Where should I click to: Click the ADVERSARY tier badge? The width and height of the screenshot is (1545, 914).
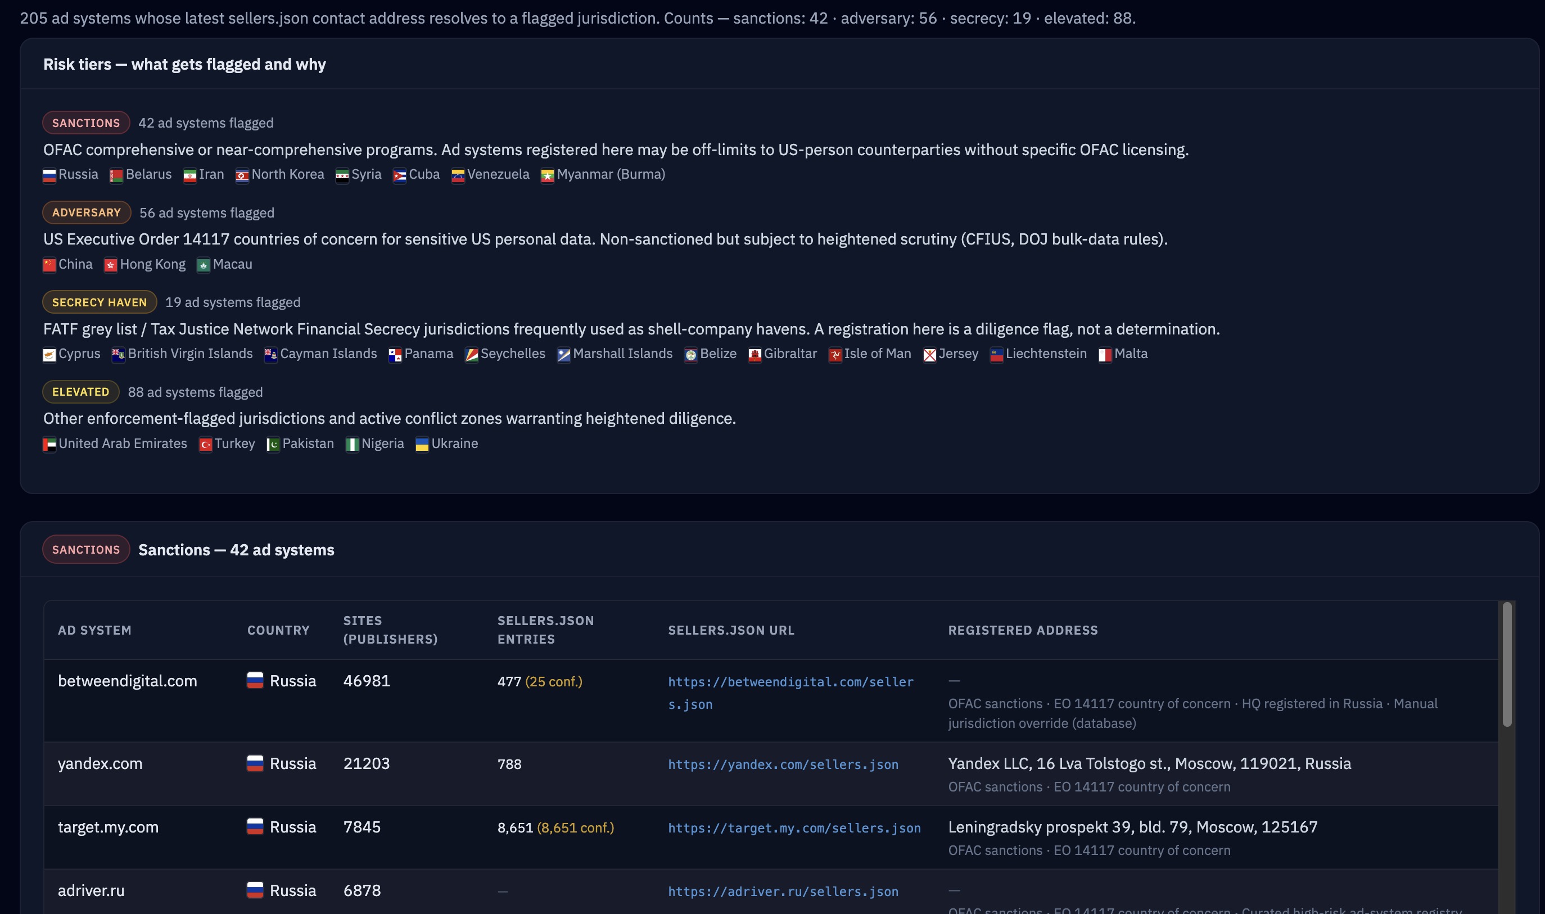click(87, 212)
